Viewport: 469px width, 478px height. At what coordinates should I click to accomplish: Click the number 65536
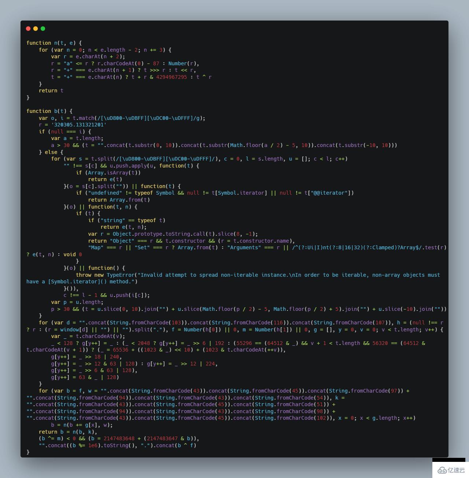(121, 350)
